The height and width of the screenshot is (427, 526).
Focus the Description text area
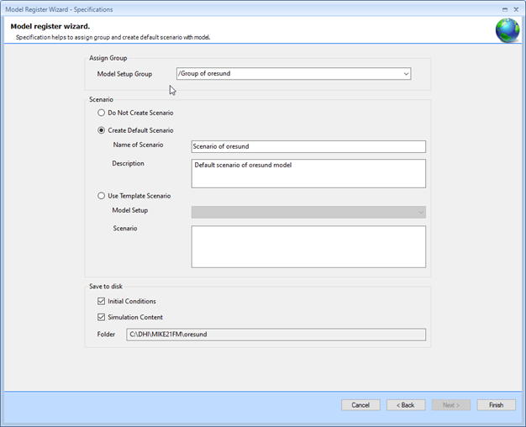pyautogui.click(x=308, y=173)
